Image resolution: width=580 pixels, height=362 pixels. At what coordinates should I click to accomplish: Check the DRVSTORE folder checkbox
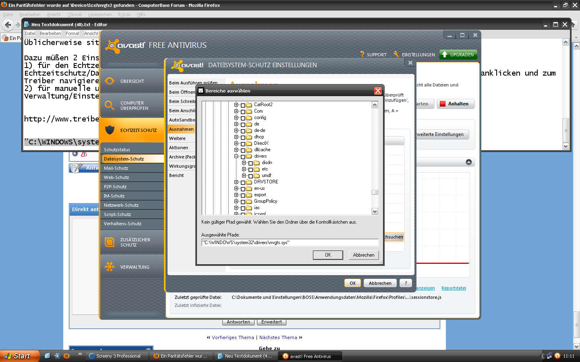point(243,183)
